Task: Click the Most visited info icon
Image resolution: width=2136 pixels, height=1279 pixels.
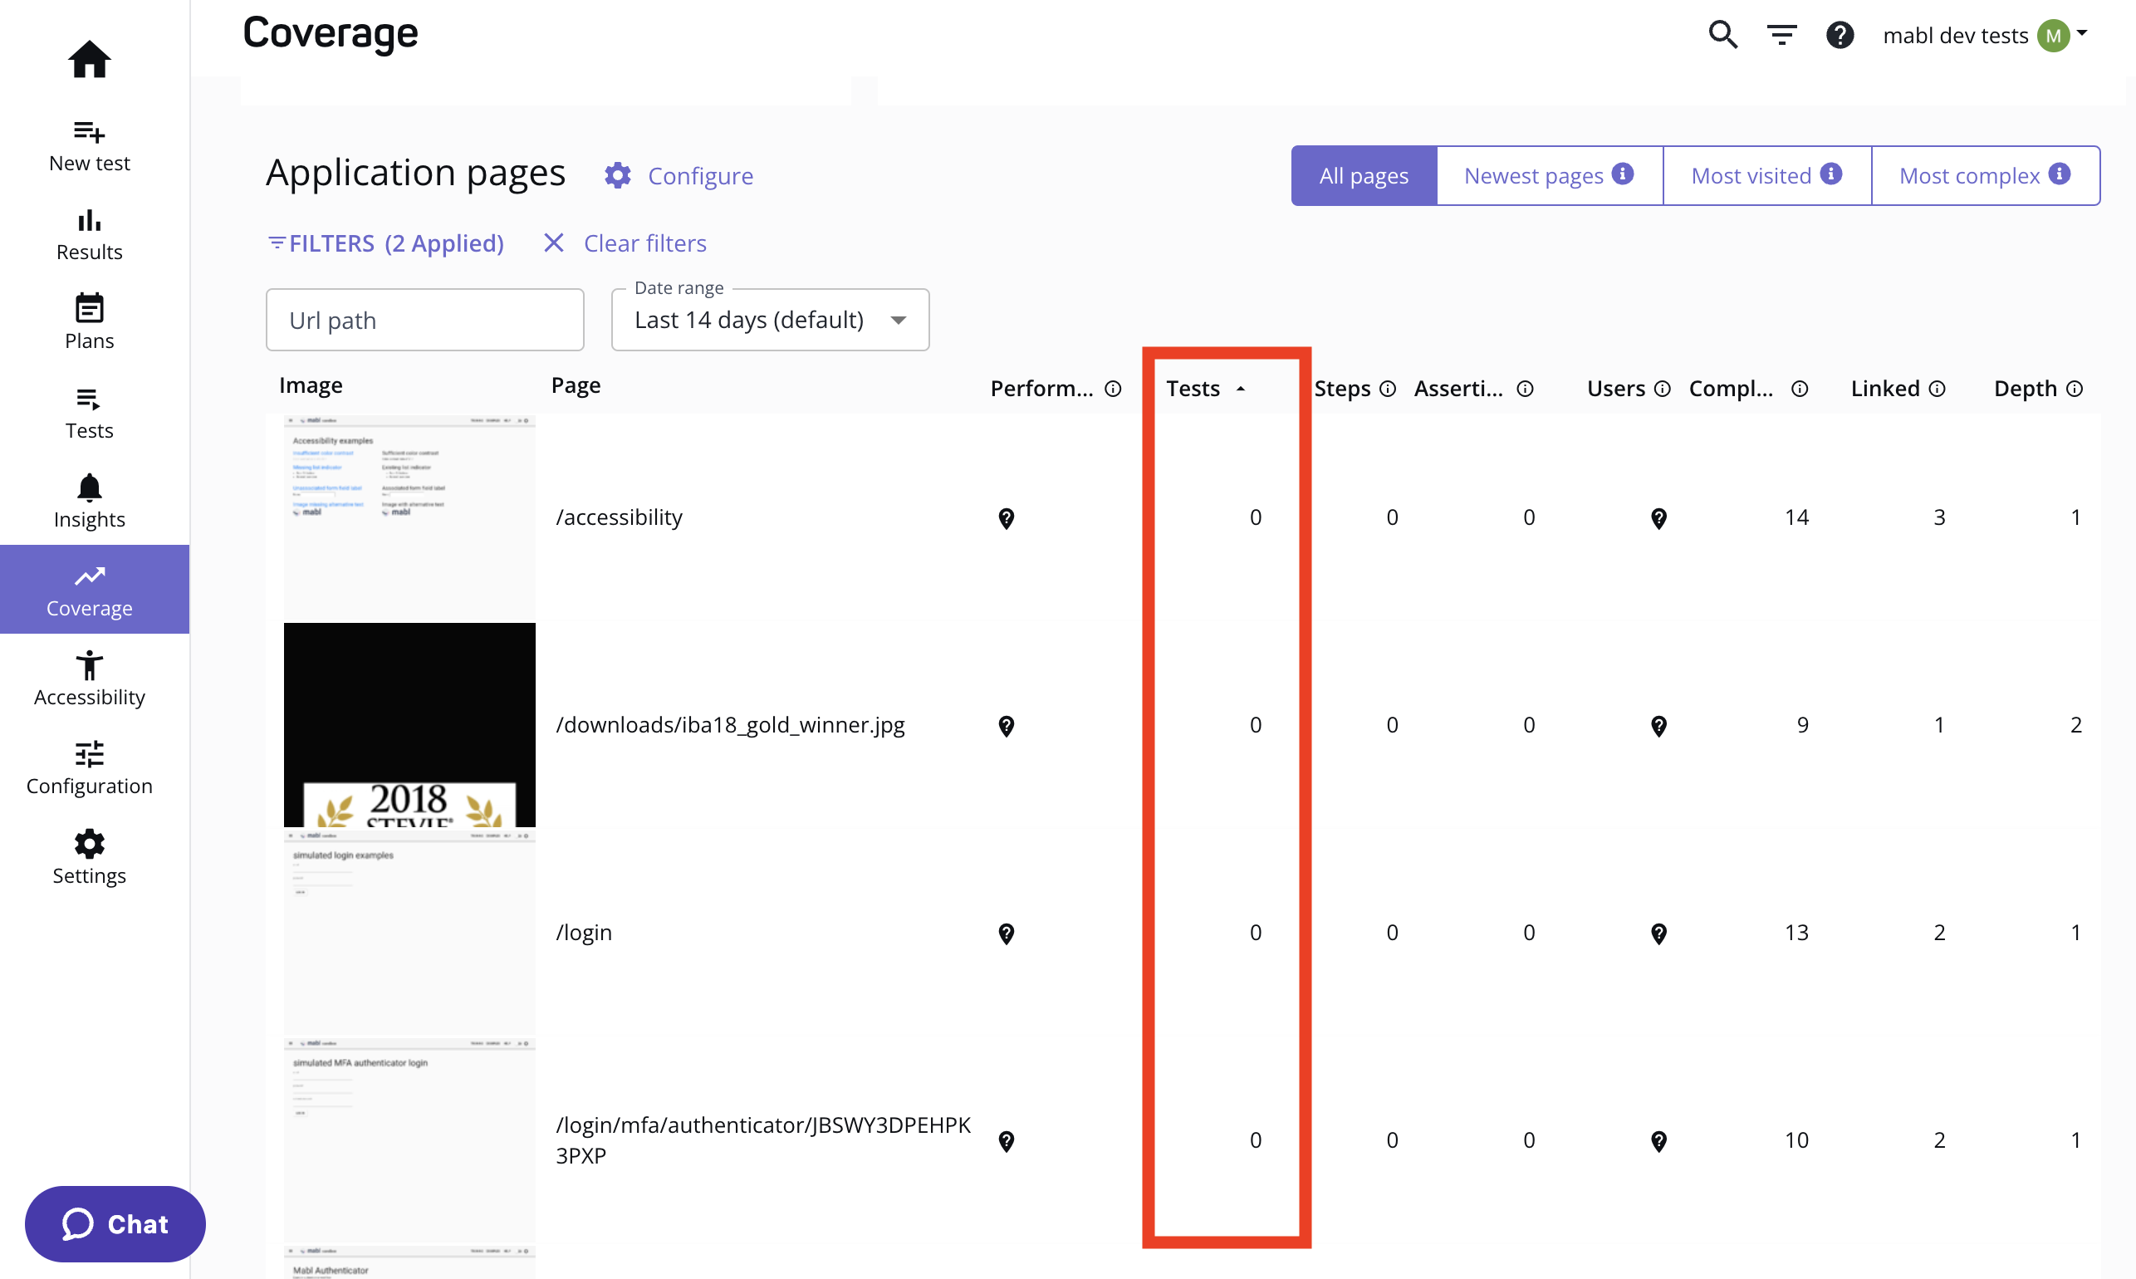Action: pyautogui.click(x=1831, y=174)
